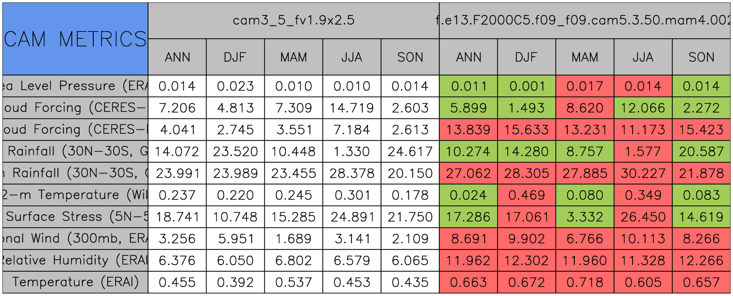Click the CAM METRICS title cell

coord(75,39)
